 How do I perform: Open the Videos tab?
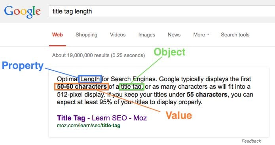(118, 34)
